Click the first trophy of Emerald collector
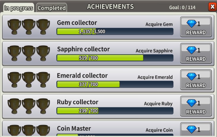This screenshot has width=217, height=137. click(14, 79)
